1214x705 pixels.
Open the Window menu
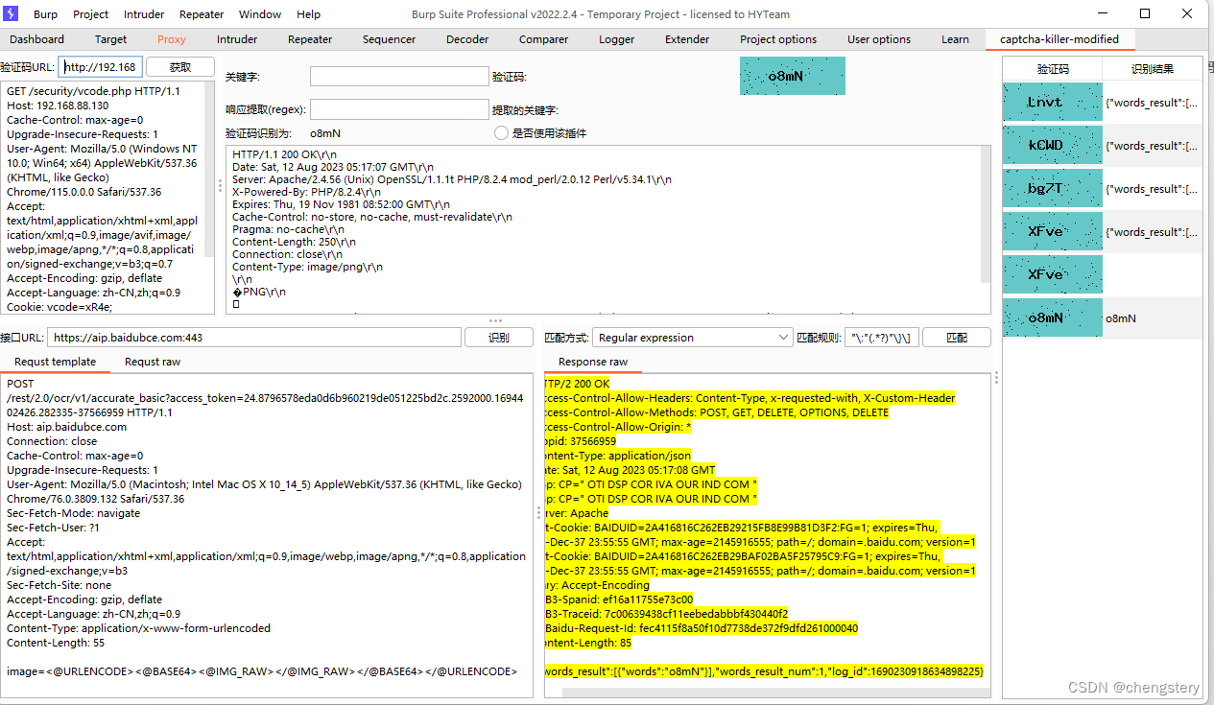tap(260, 14)
